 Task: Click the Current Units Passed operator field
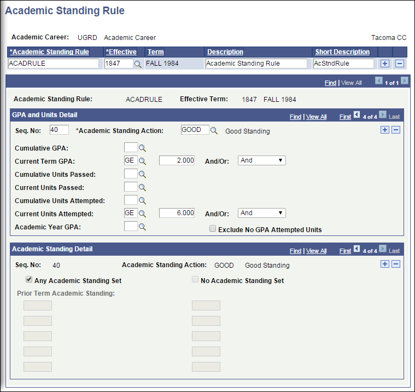[x=131, y=187]
